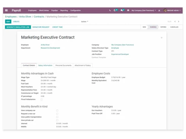Open the Payslips menu

[x=54, y=10]
